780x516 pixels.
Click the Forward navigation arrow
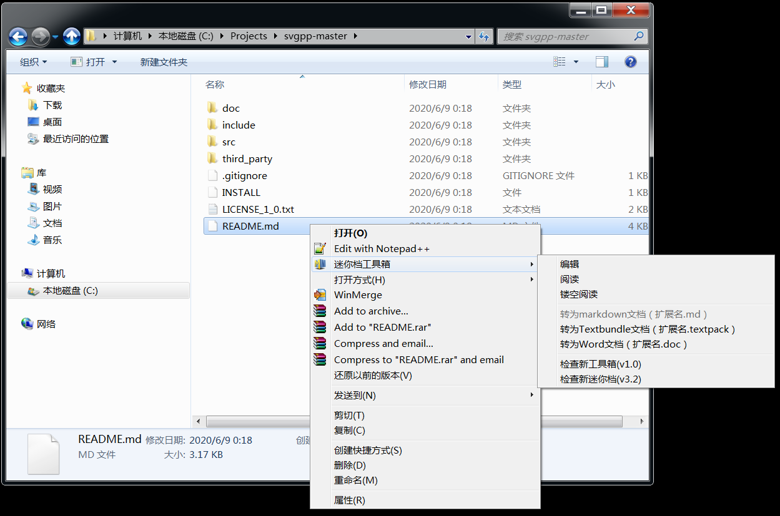click(40, 37)
